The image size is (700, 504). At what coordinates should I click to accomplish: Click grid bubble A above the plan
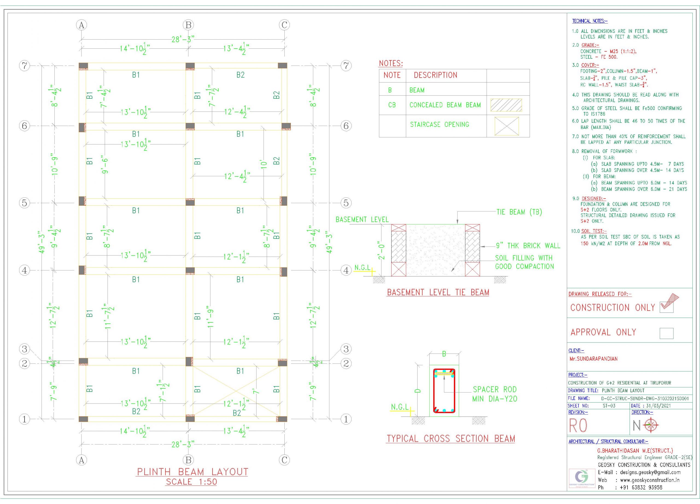[81, 25]
